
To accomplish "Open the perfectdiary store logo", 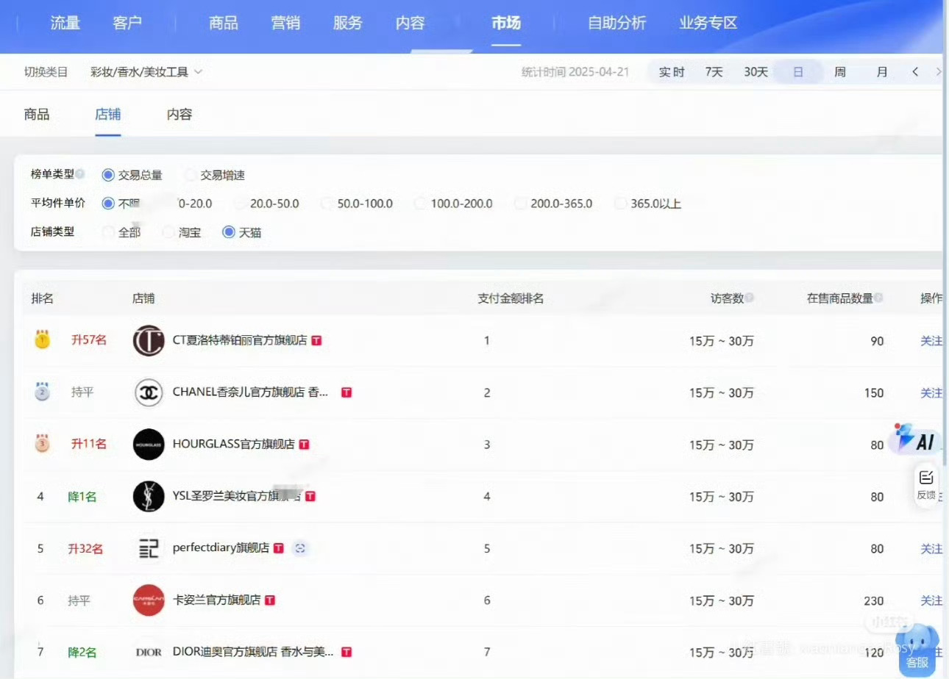I will tap(149, 548).
